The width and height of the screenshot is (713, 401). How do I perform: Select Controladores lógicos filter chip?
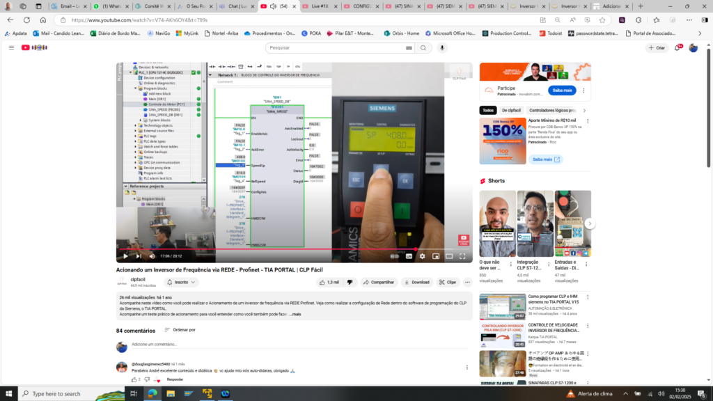coord(552,111)
